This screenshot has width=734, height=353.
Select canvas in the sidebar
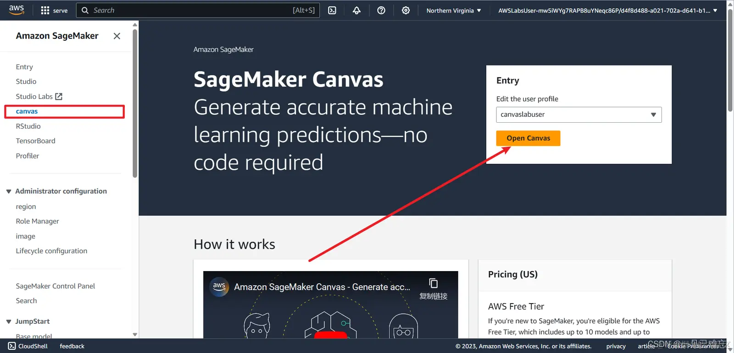click(27, 111)
